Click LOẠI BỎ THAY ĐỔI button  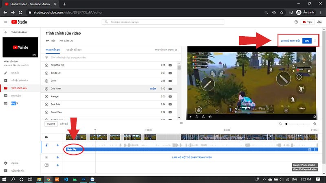click(x=290, y=41)
